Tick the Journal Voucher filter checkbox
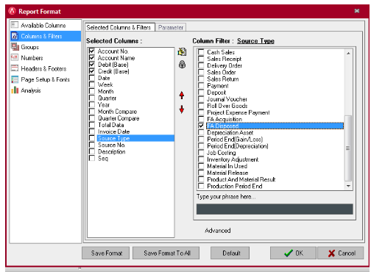The image size is (371, 274). pos(201,99)
